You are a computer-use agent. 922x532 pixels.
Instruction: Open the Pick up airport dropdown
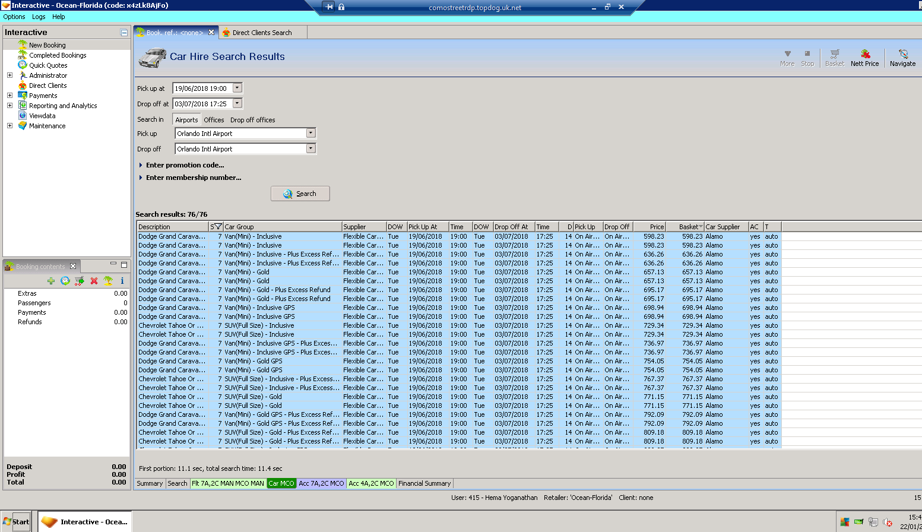[x=310, y=133]
